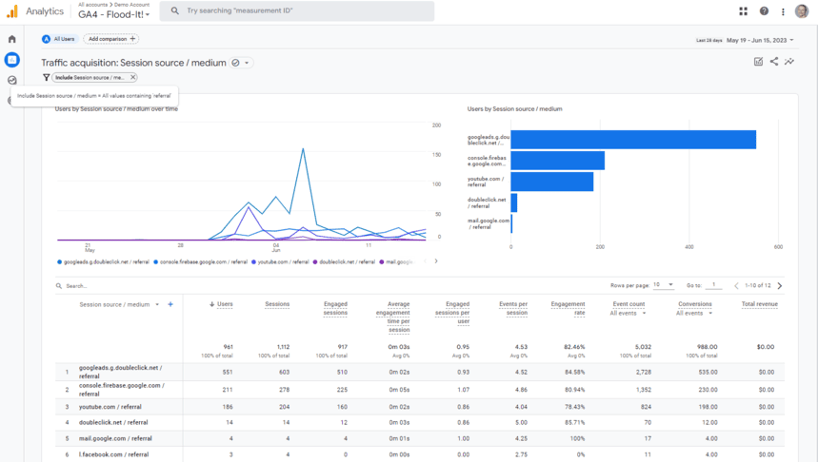Screen dimensions: 818x462
Task: Open the Reports icon in left sidebar
Action: pos(12,60)
